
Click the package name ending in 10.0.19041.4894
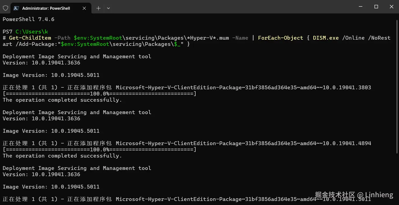click(243, 143)
